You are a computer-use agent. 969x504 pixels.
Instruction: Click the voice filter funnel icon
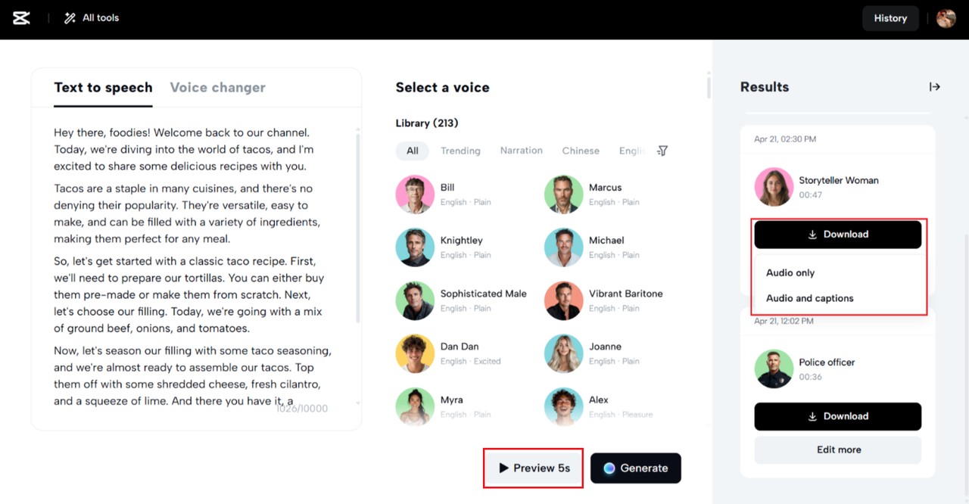click(662, 151)
